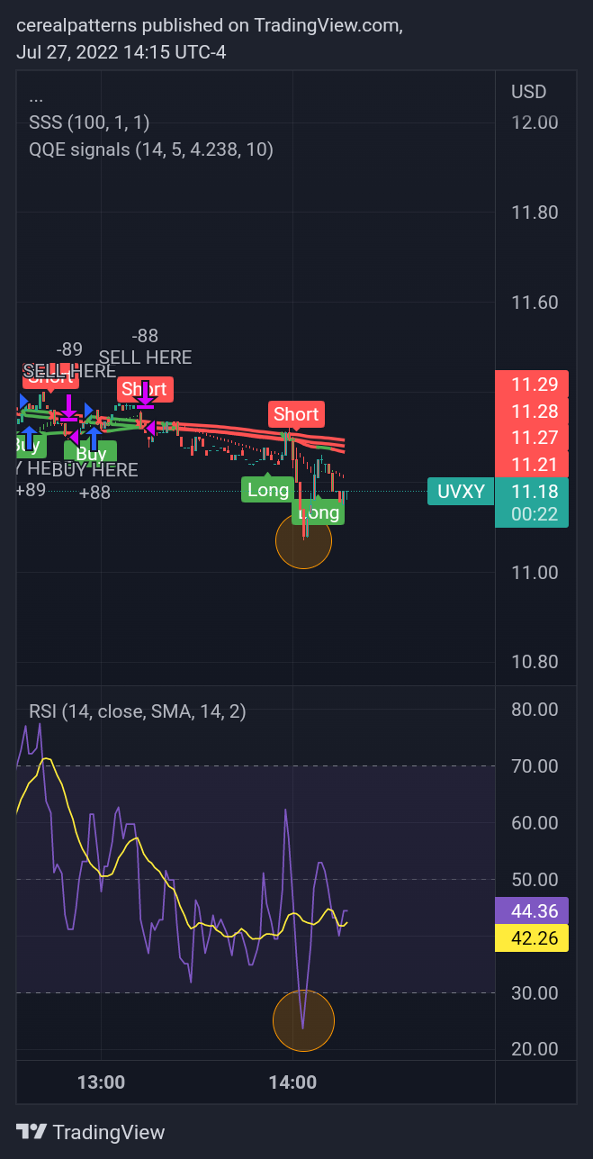The image size is (593, 1159).
Task: Click the 11.80 price axis label
Action: point(535,213)
